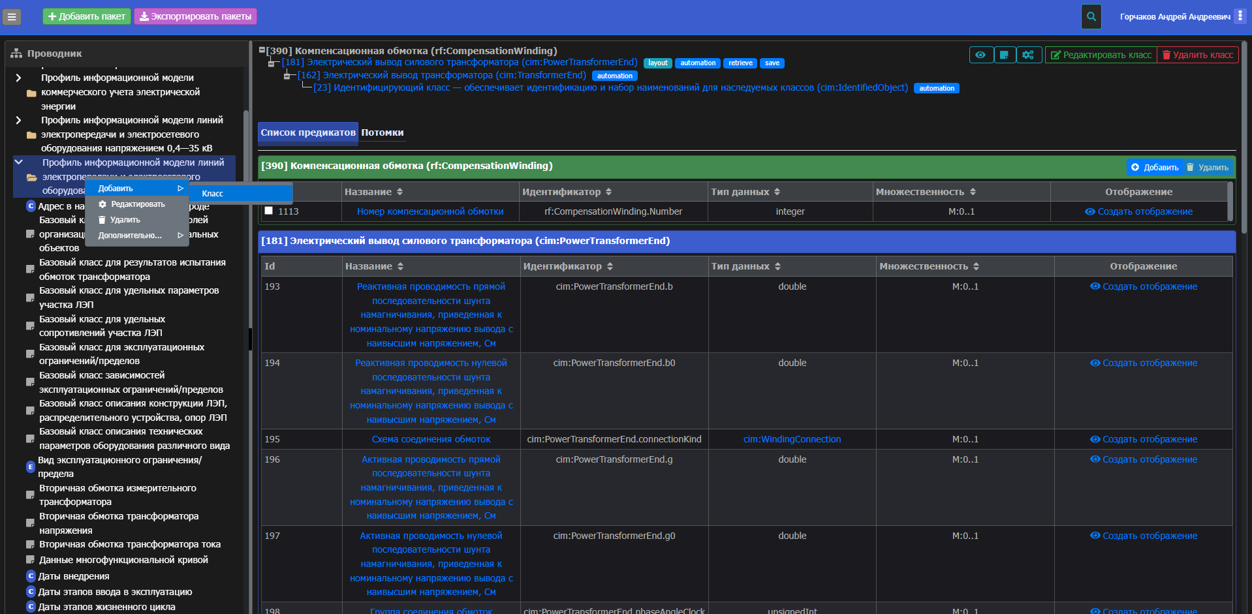Open the hamburger menu in top bar

(x=12, y=17)
